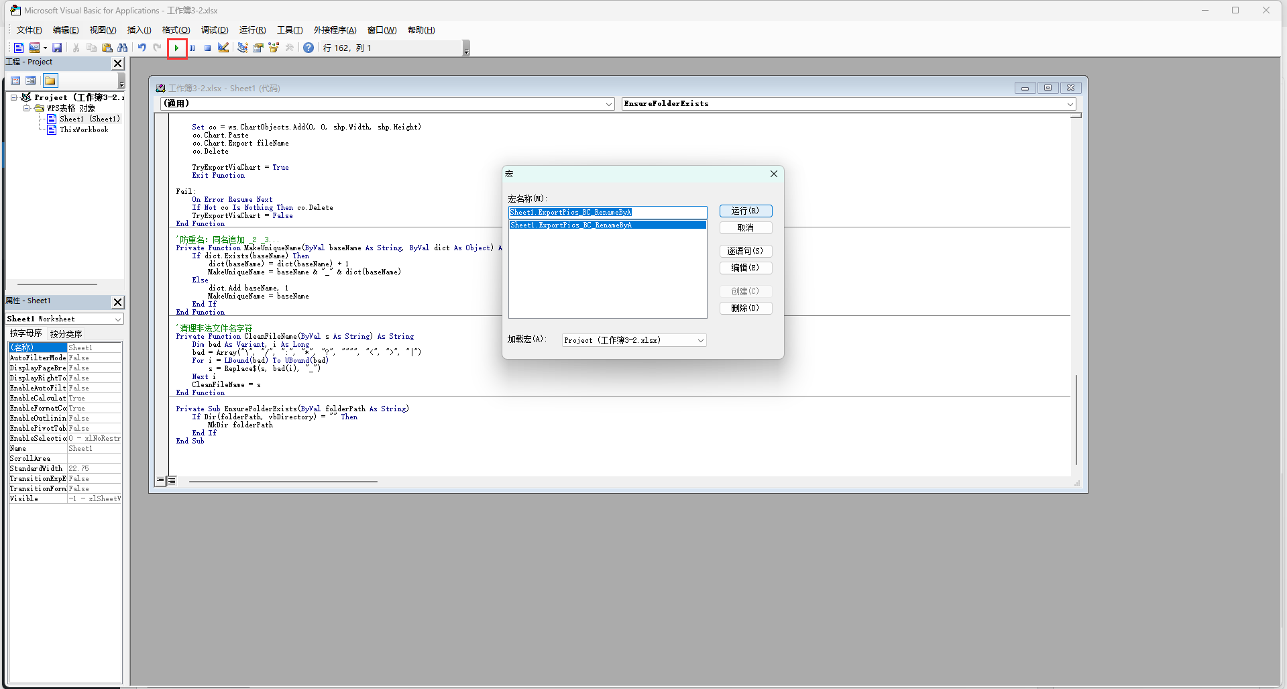Click the Reset stop square icon
Screen dimensions: 1287x689
pos(208,48)
